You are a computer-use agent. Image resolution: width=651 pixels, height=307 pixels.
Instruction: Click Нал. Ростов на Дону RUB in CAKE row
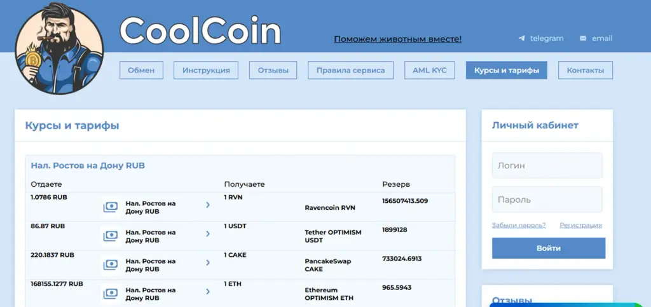coord(151,265)
